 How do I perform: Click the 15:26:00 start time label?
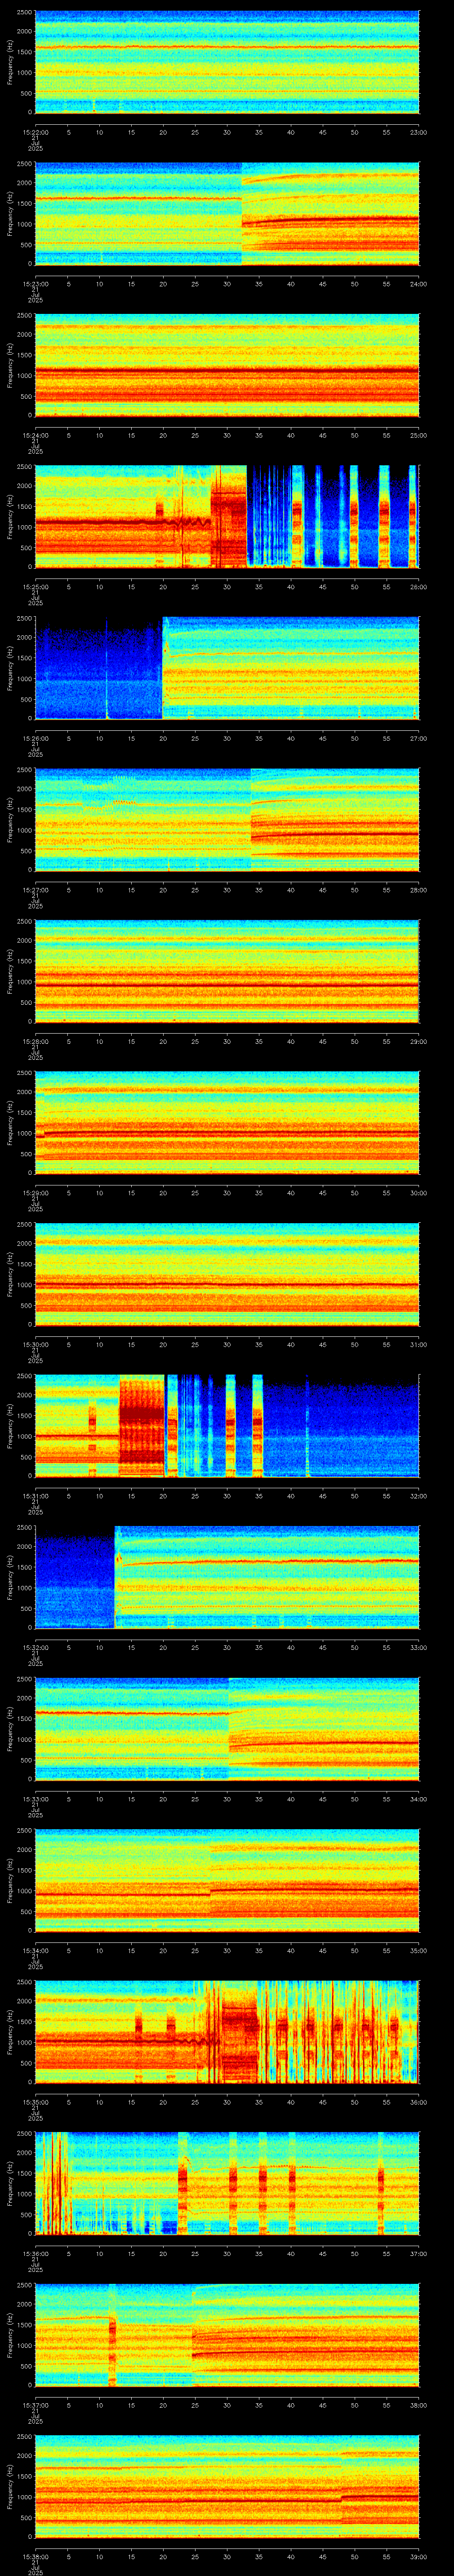point(35,738)
